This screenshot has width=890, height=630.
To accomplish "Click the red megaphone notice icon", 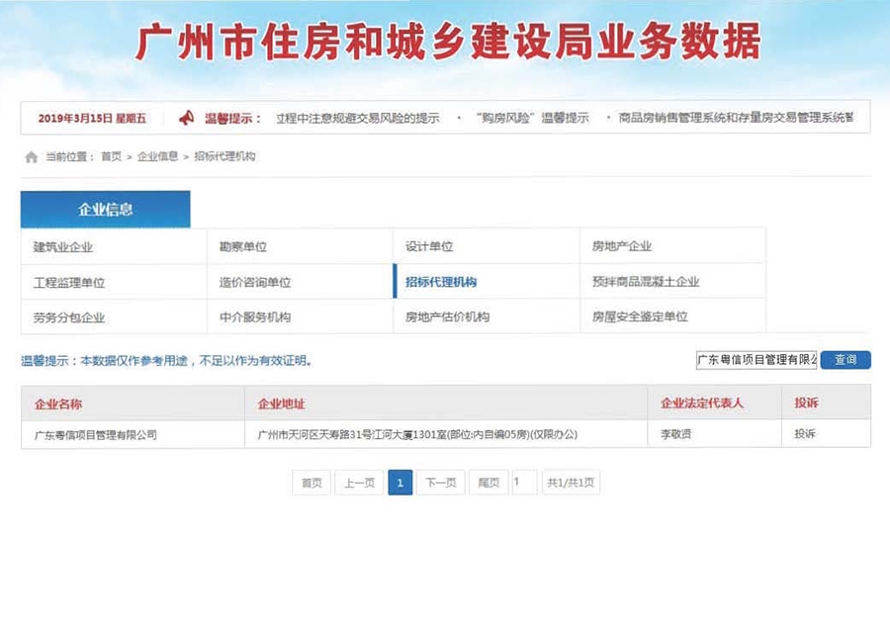I will 186,118.
